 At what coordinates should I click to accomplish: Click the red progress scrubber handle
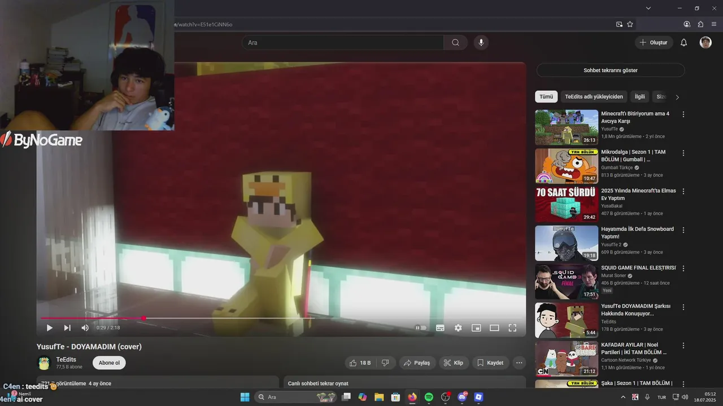(143, 318)
